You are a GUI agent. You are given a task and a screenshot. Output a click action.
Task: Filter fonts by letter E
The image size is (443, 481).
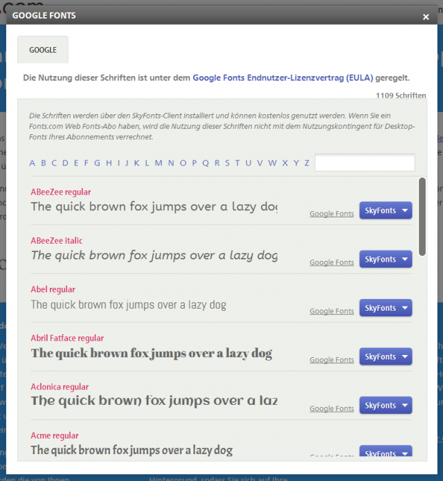[x=76, y=163]
